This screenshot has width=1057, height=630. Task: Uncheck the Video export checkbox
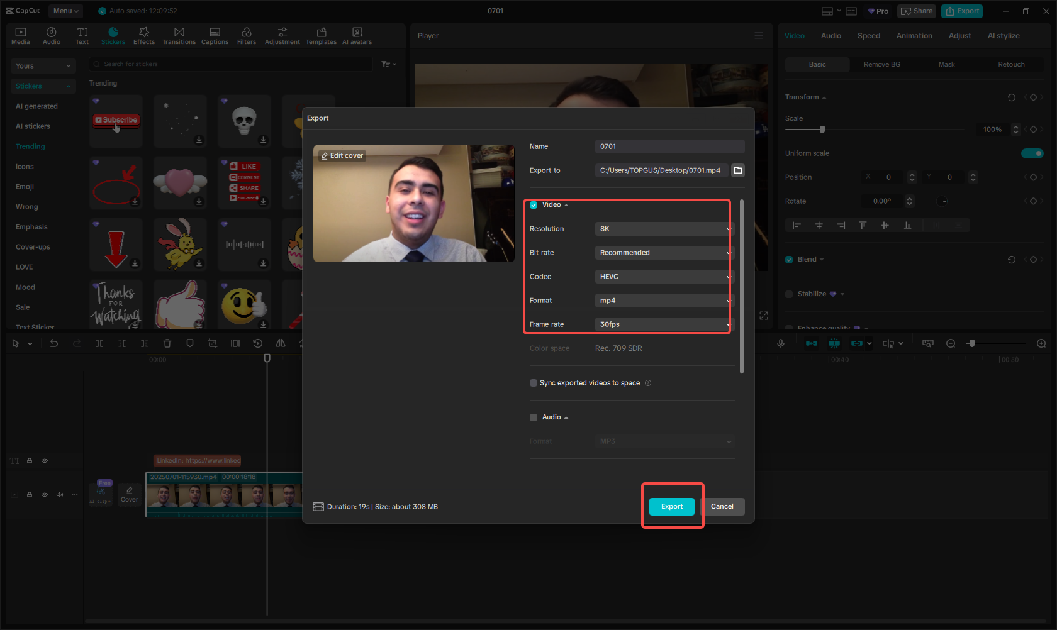534,205
